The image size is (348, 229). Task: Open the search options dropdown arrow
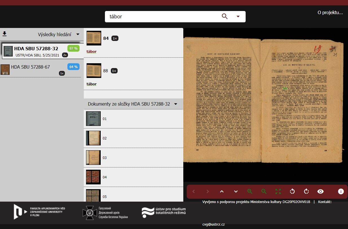(238, 16)
